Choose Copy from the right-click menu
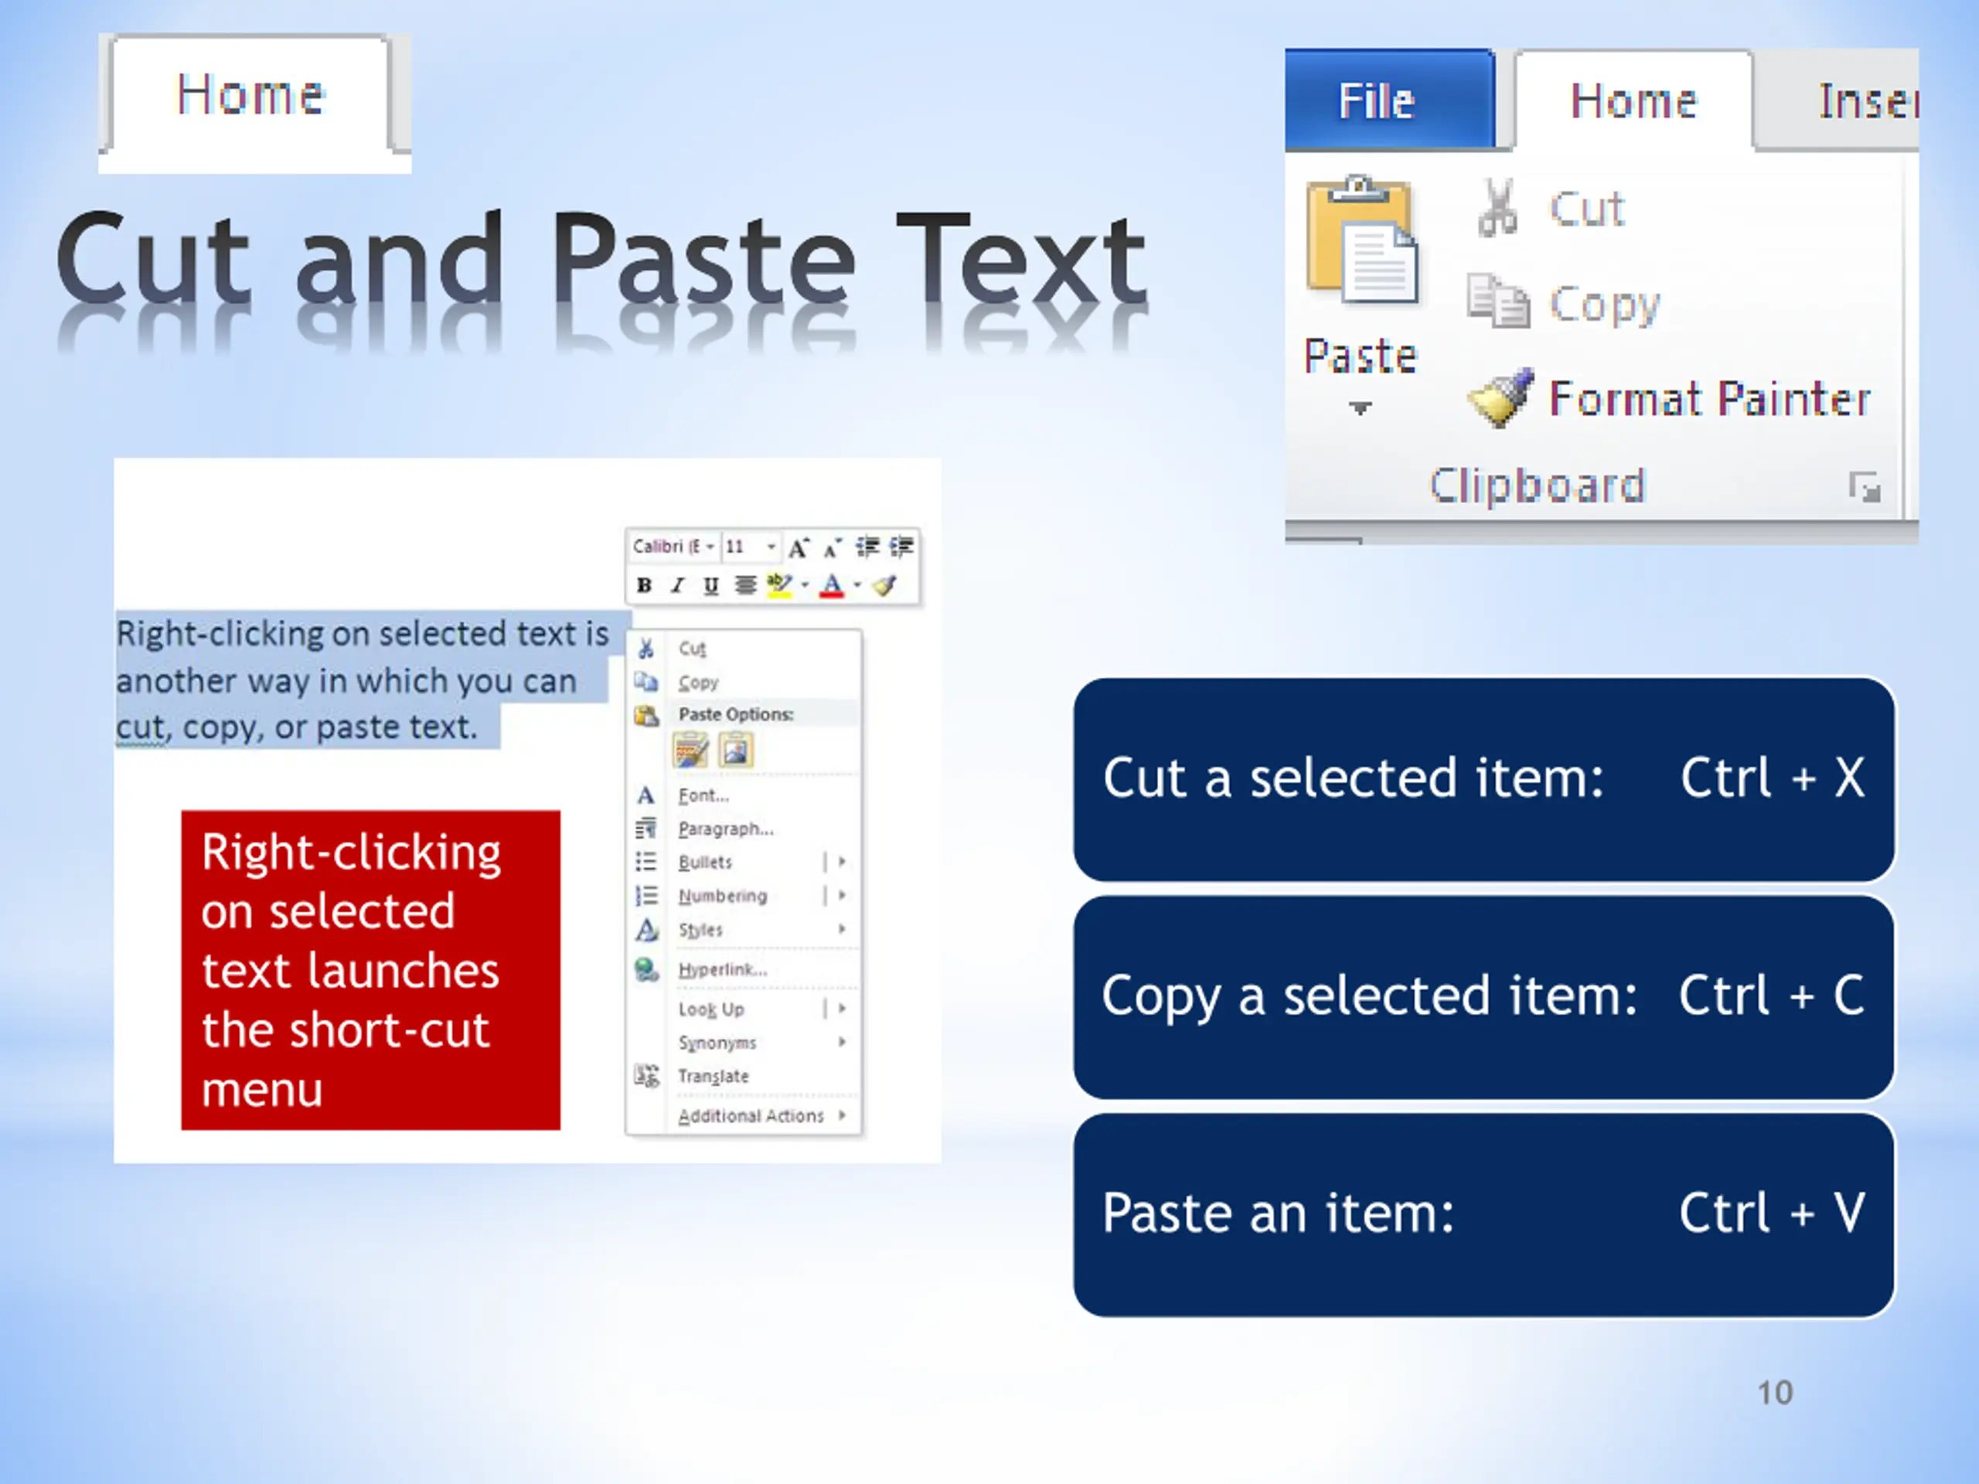1979x1484 pixels. (744, 682)
